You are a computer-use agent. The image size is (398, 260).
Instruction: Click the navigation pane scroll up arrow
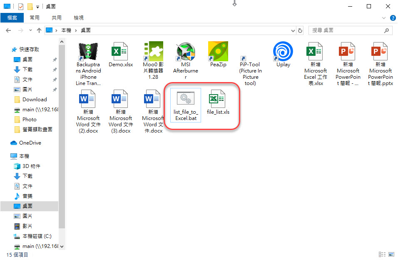pos(62,42)
